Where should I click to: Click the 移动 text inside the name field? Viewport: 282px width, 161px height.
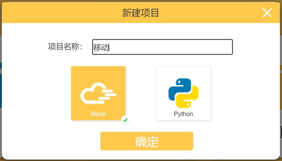point(101,48)
